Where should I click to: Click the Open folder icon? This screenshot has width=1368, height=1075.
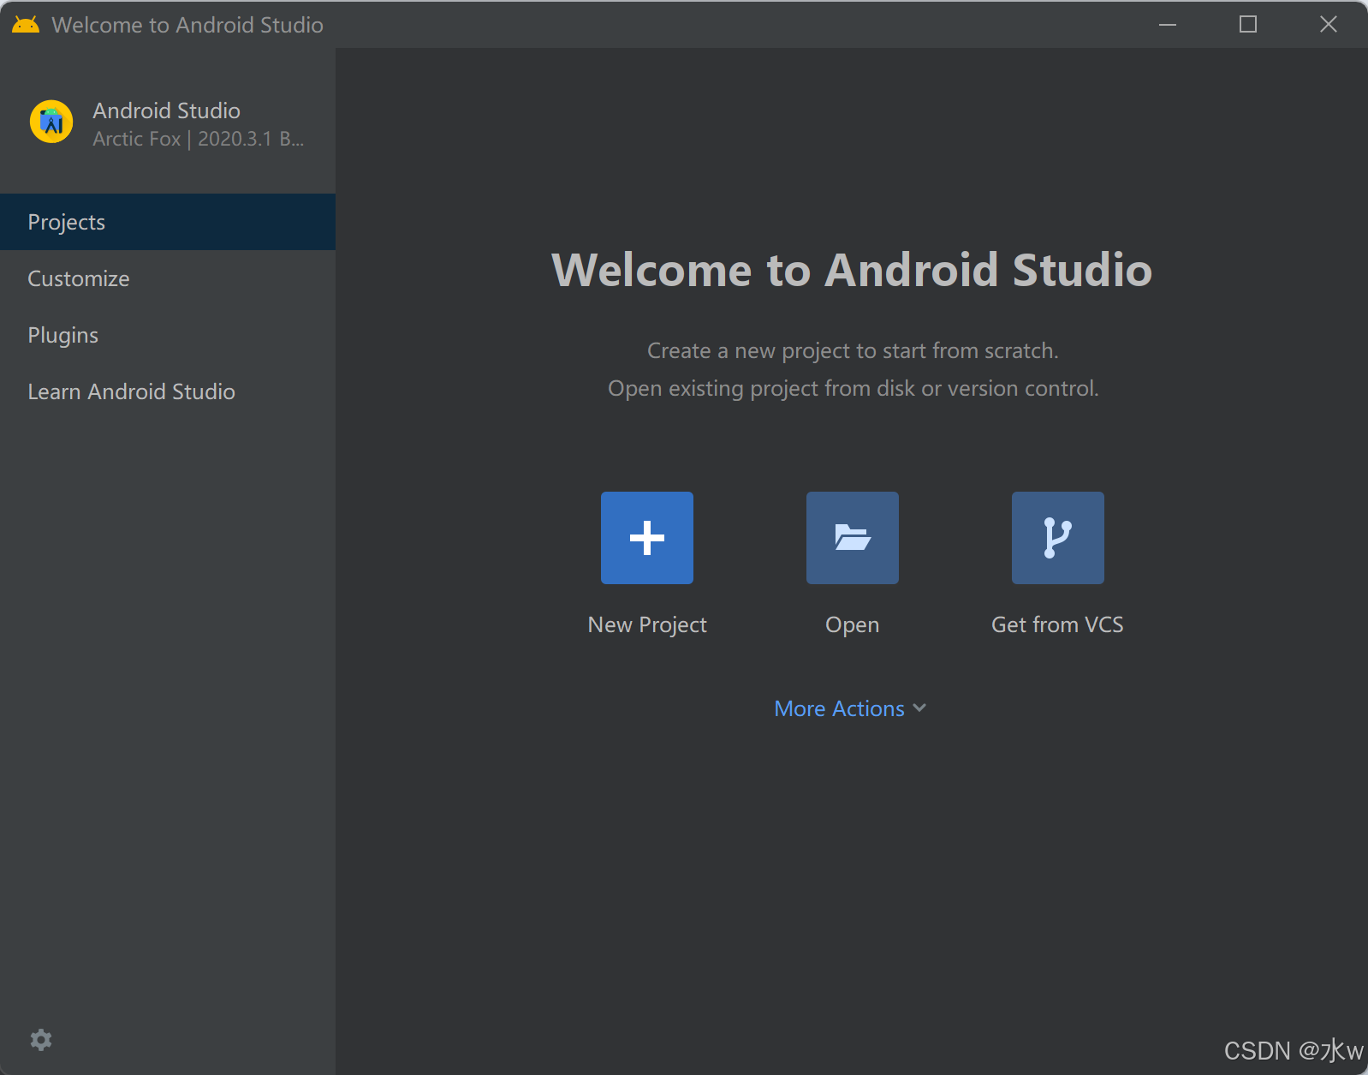[853, 538]
